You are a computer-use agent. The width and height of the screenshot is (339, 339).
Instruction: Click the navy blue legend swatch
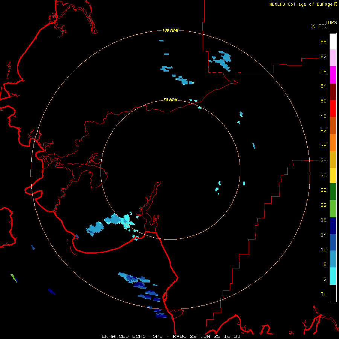point(333,226)
